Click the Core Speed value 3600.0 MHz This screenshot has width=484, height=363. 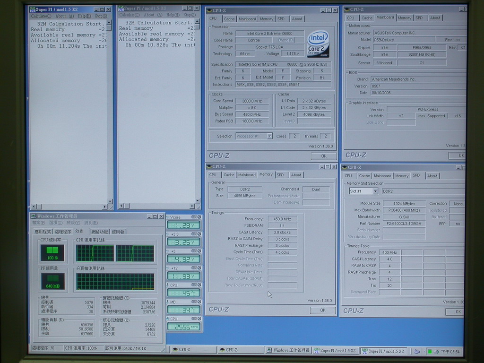pos(252,101)
